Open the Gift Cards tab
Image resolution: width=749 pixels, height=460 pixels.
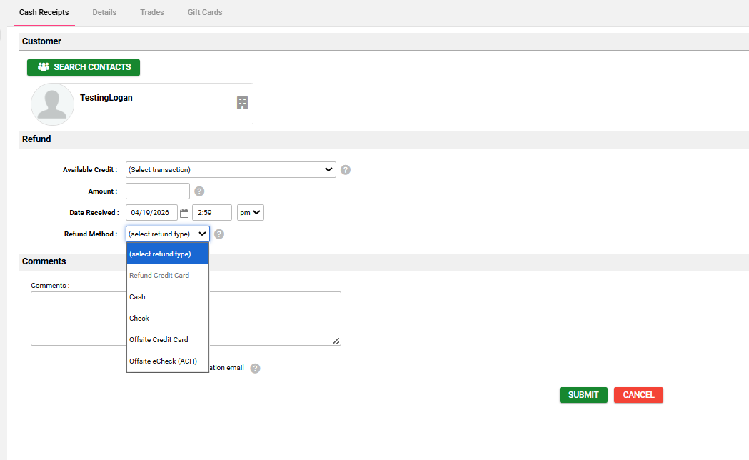pos(205,12)
